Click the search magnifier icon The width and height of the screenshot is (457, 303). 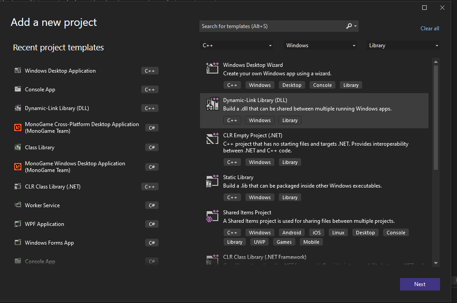point(349,26)
